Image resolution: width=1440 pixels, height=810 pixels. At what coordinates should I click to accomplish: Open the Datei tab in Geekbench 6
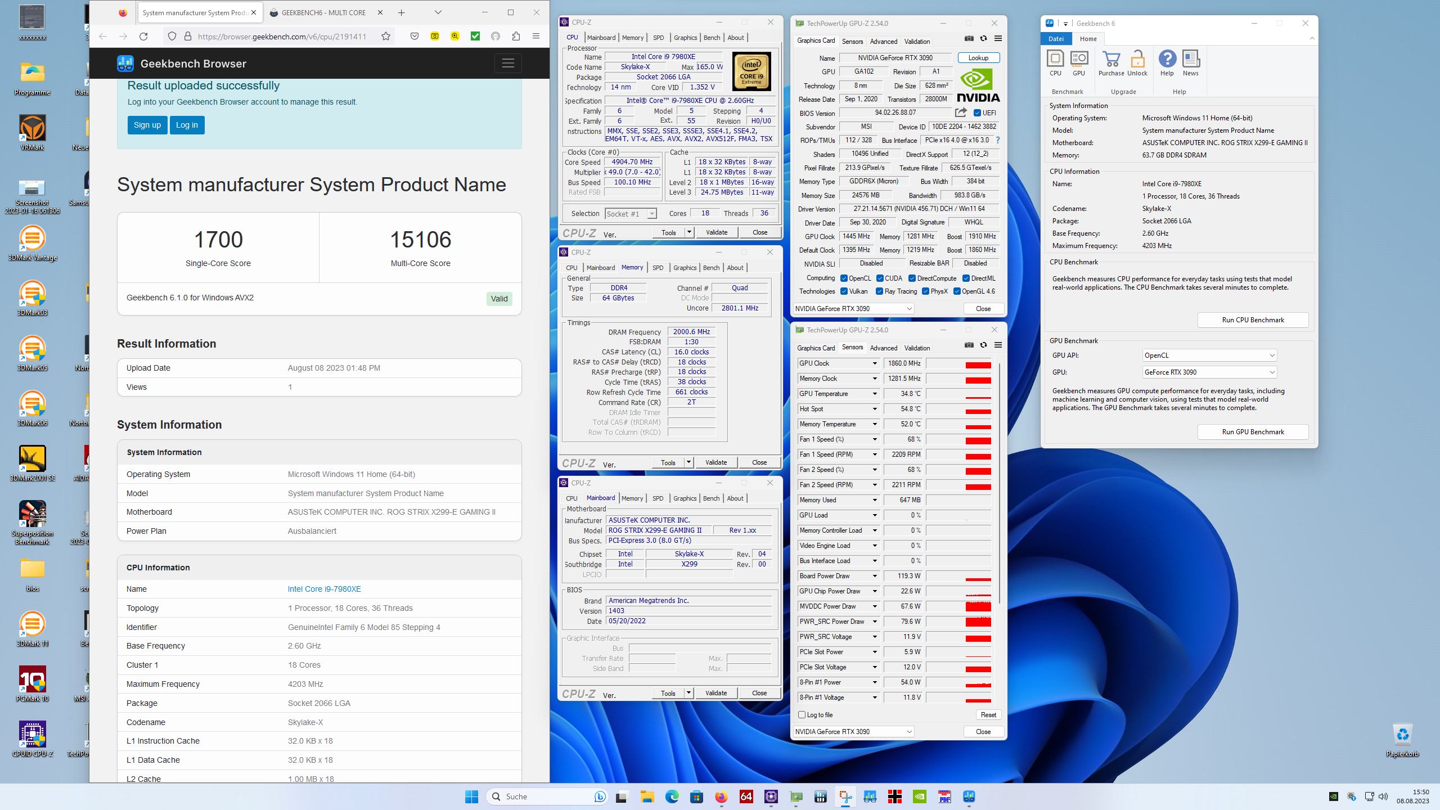(1056, 39)
